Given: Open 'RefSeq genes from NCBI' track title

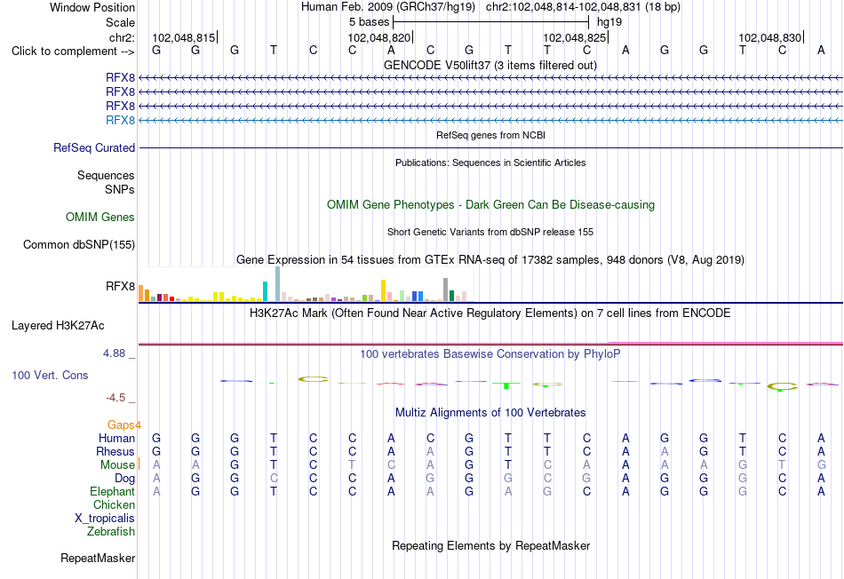Looking at the screenshot, I should coord(490,135).
